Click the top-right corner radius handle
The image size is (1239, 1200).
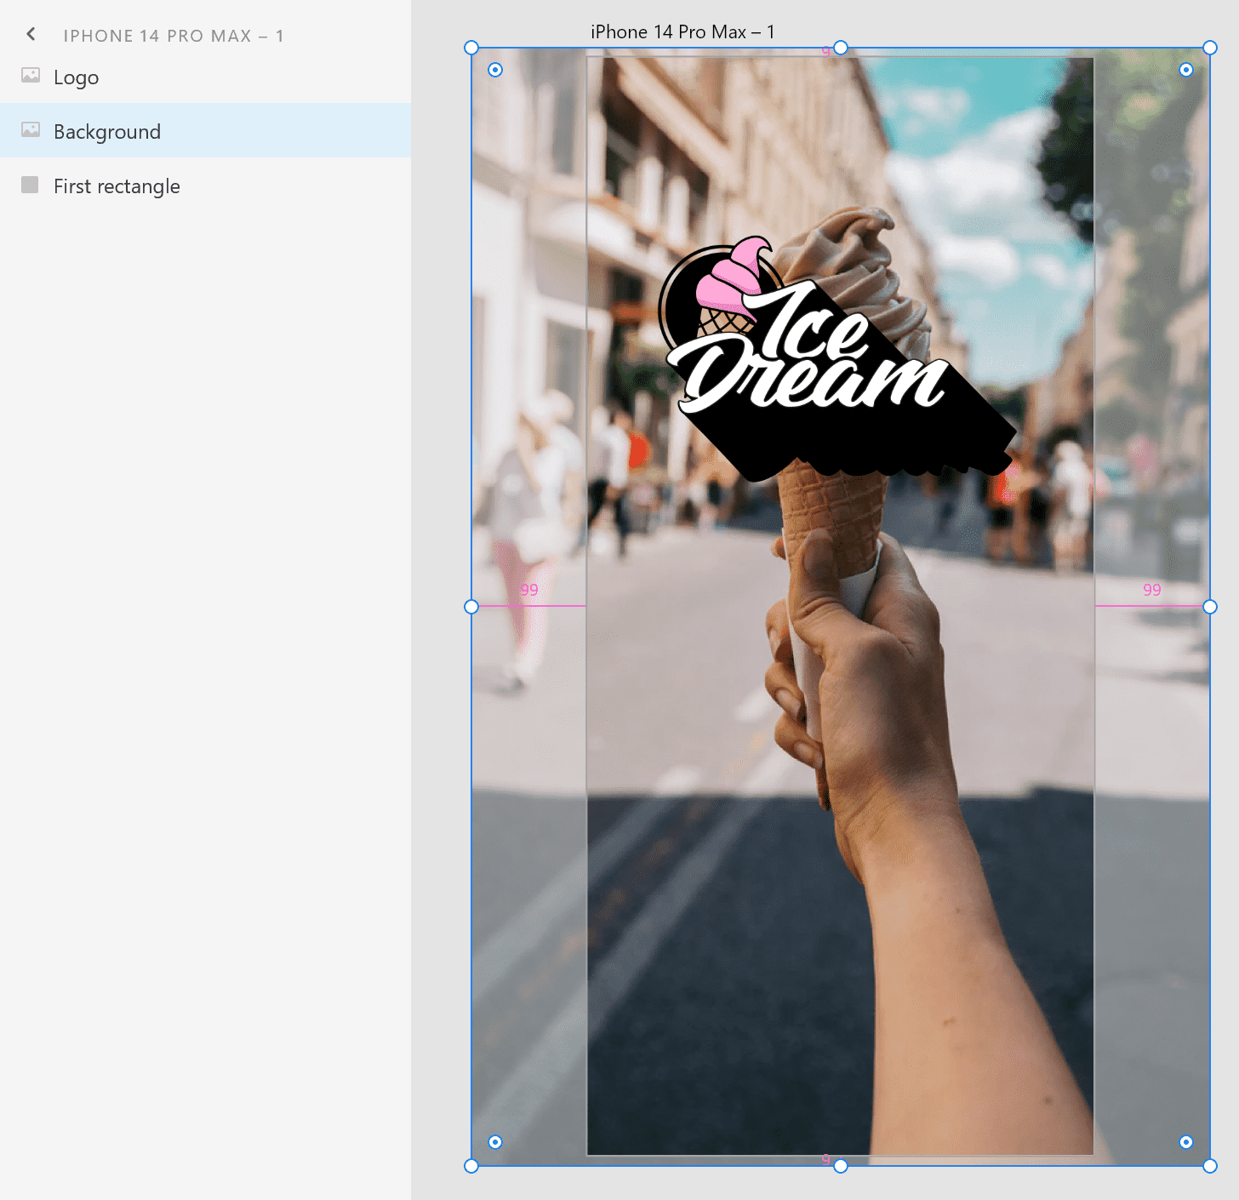pos(1186,70)
